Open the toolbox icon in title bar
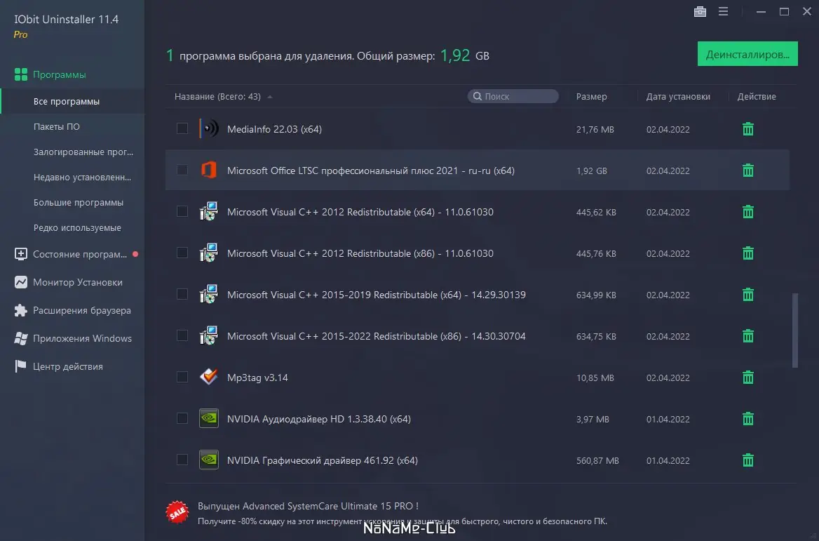 click(700, 11)
